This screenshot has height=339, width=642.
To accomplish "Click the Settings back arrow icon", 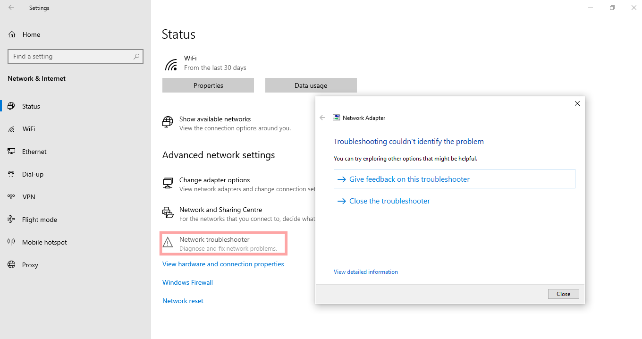I will point(11,8).
